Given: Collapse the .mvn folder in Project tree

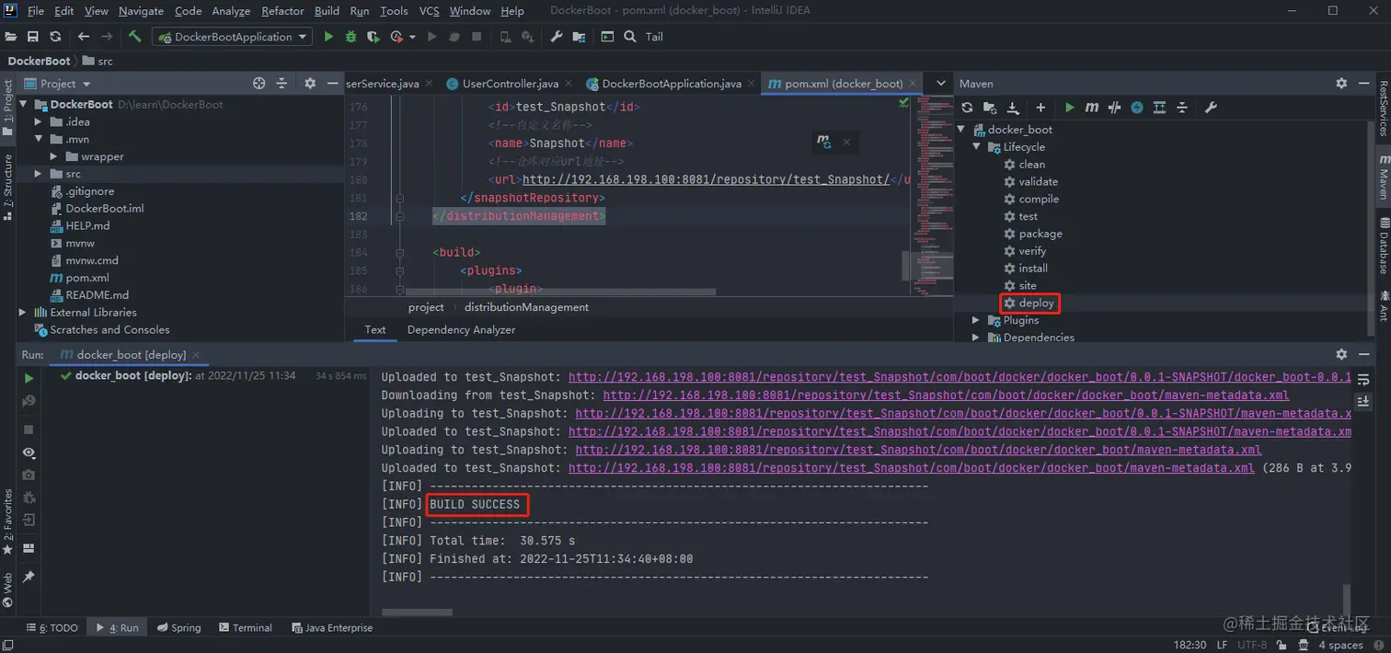Looking at the screenshot, I should click(x=38, y=139).
